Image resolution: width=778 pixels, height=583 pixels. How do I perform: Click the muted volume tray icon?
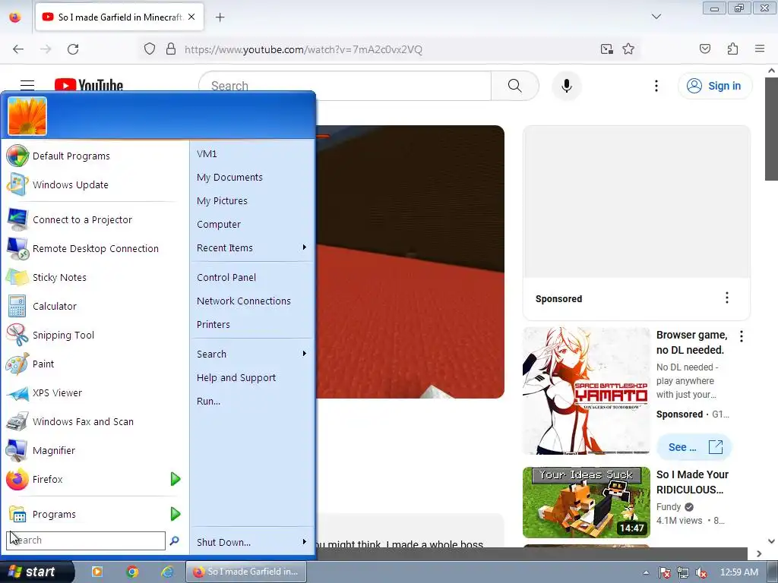coord(701,572)
